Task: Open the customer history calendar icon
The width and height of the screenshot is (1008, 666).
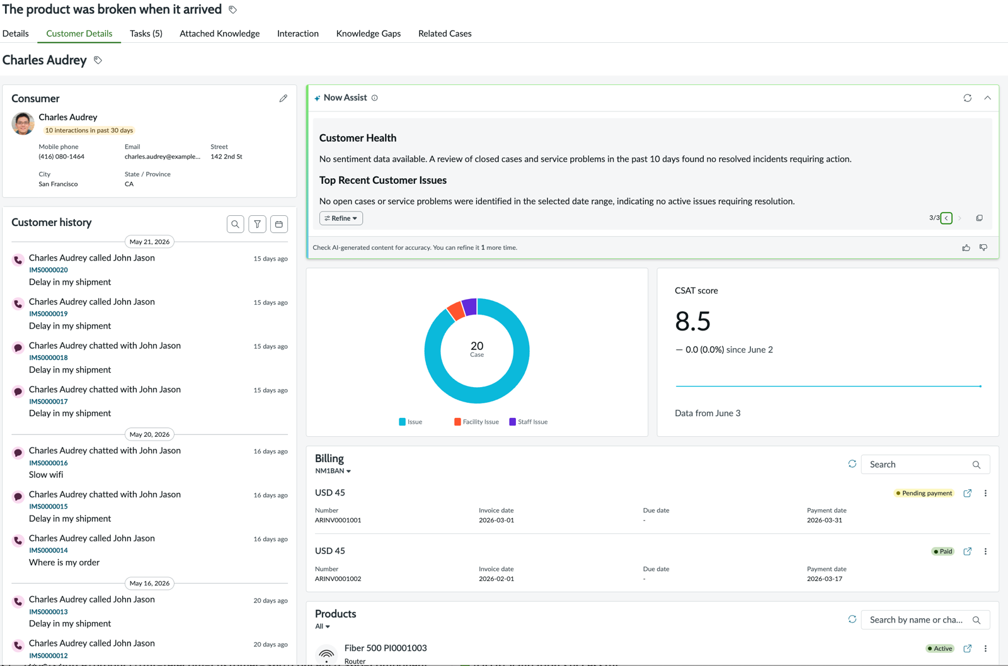Action: coord(279,224)
